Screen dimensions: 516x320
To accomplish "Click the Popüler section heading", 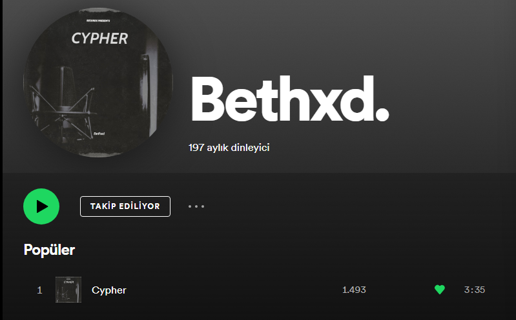I will coord(49,250).
